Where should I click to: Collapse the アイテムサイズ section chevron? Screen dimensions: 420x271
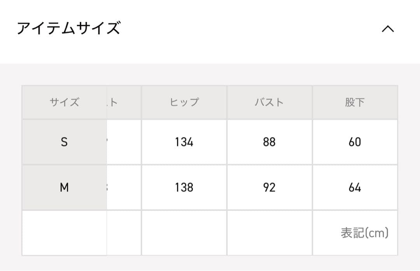coord(388,29)
